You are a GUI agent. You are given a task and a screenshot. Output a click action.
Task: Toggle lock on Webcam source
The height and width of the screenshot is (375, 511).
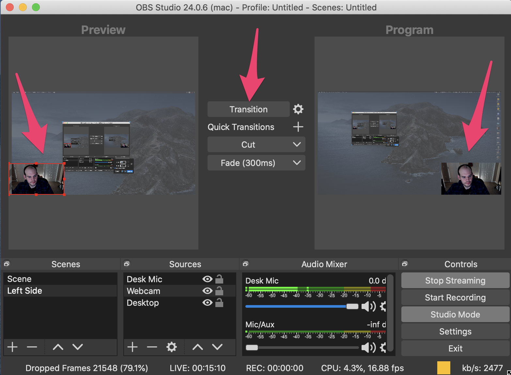tap(219, 290)
